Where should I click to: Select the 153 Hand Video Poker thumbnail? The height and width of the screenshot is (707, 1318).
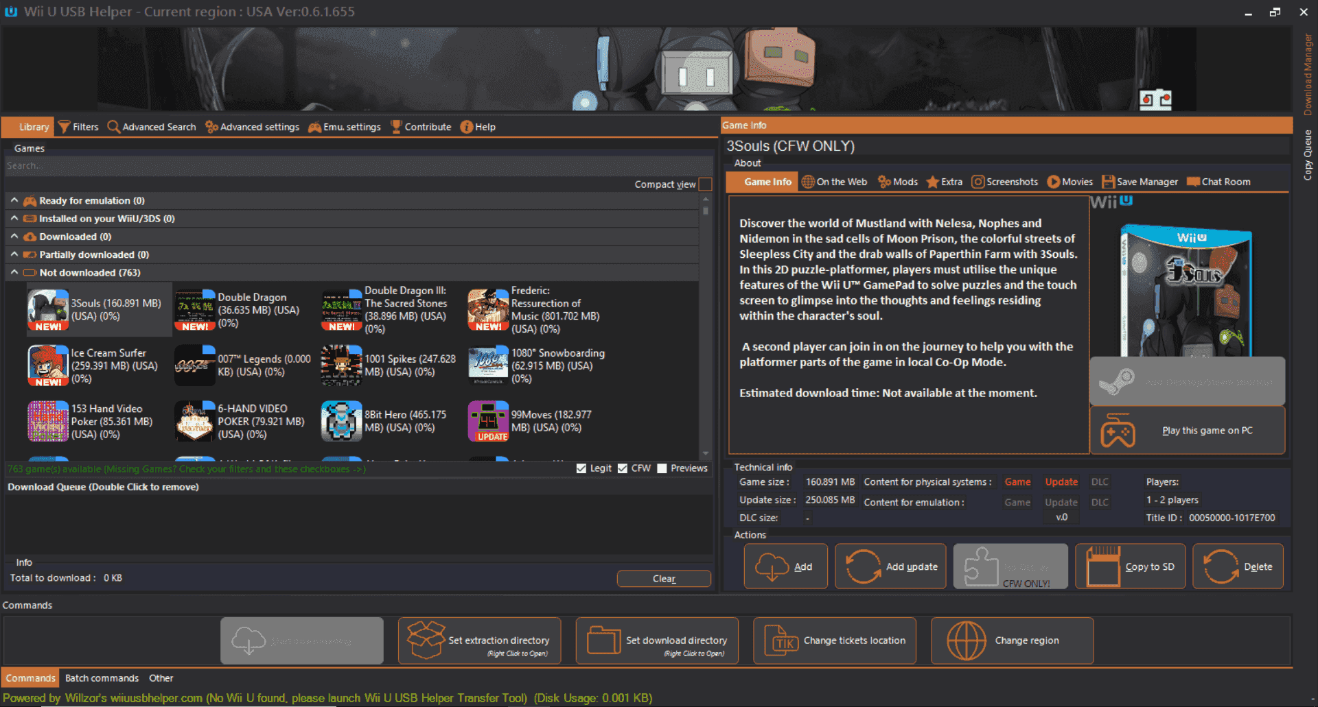48,421
